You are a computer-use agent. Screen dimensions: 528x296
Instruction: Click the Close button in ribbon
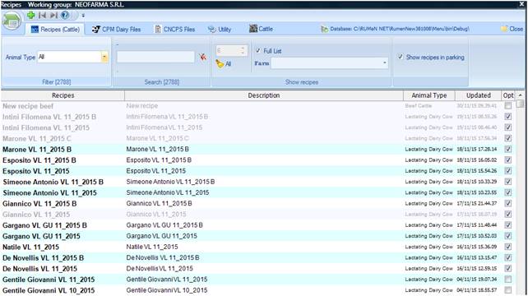512,29
